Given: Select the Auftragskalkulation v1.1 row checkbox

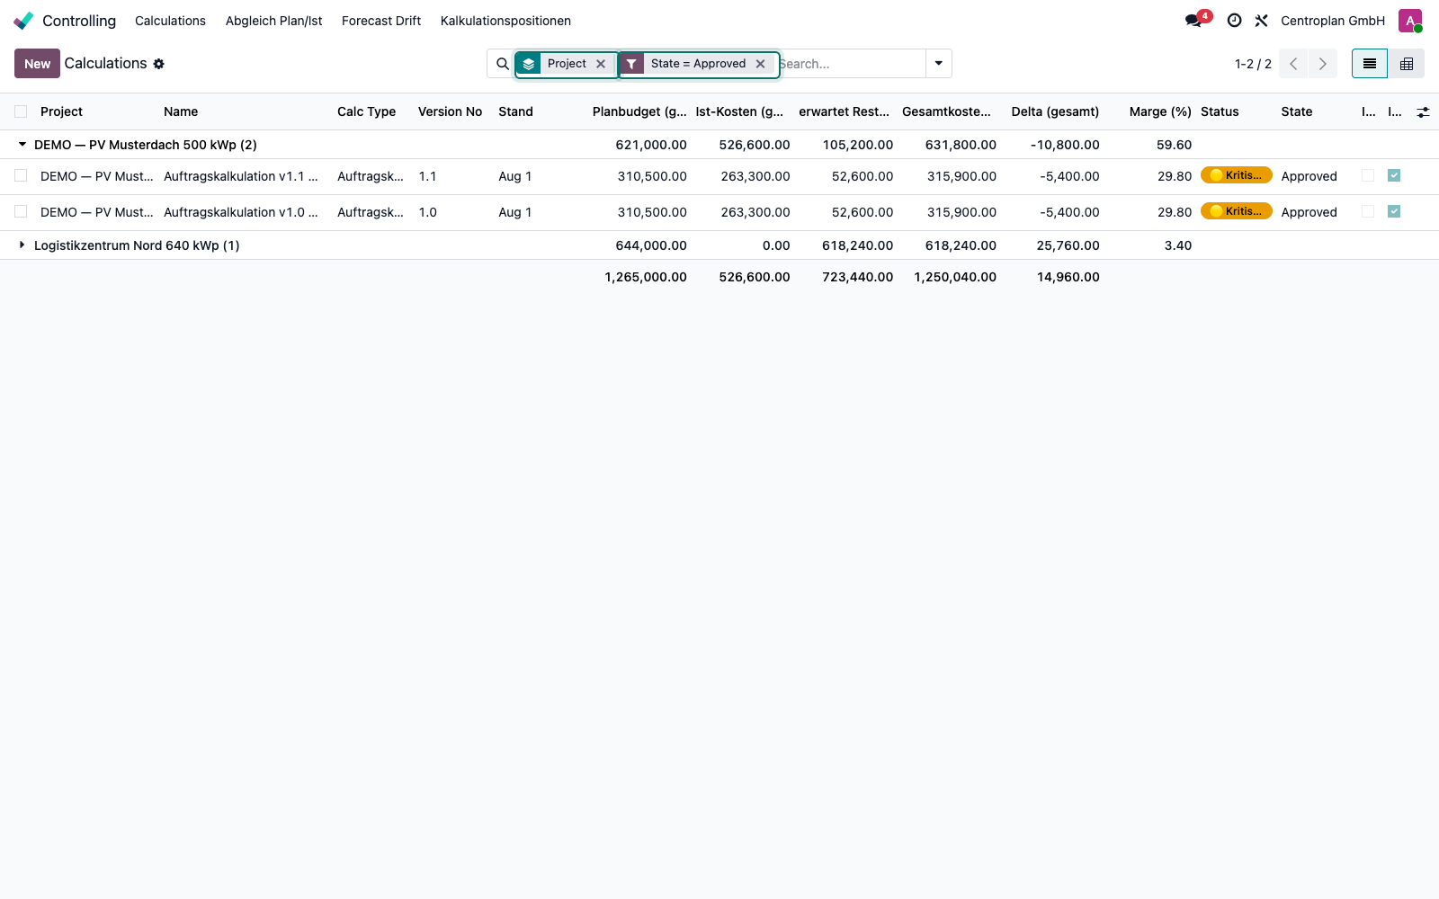Looking at the screenshot, I should 21,175.
